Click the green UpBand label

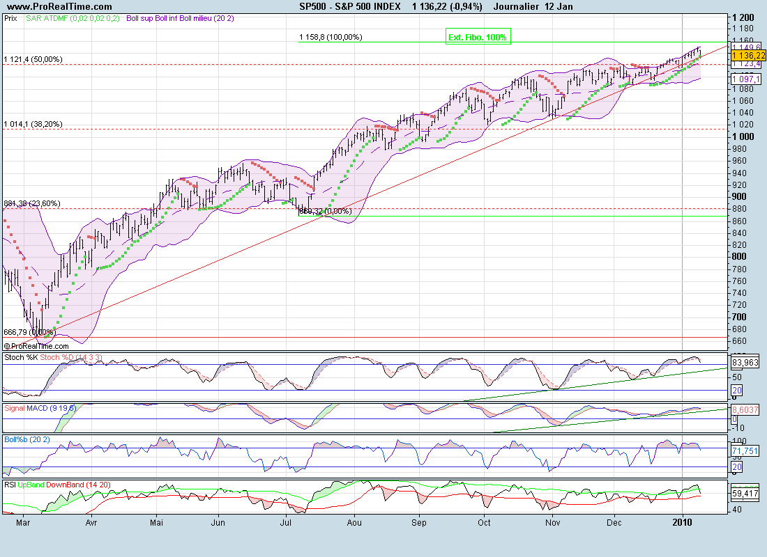31,485
